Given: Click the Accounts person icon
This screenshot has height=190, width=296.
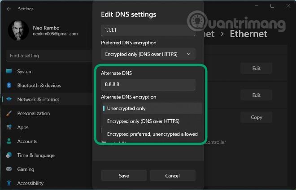Looking at the screenshot, I should point(9,141).
